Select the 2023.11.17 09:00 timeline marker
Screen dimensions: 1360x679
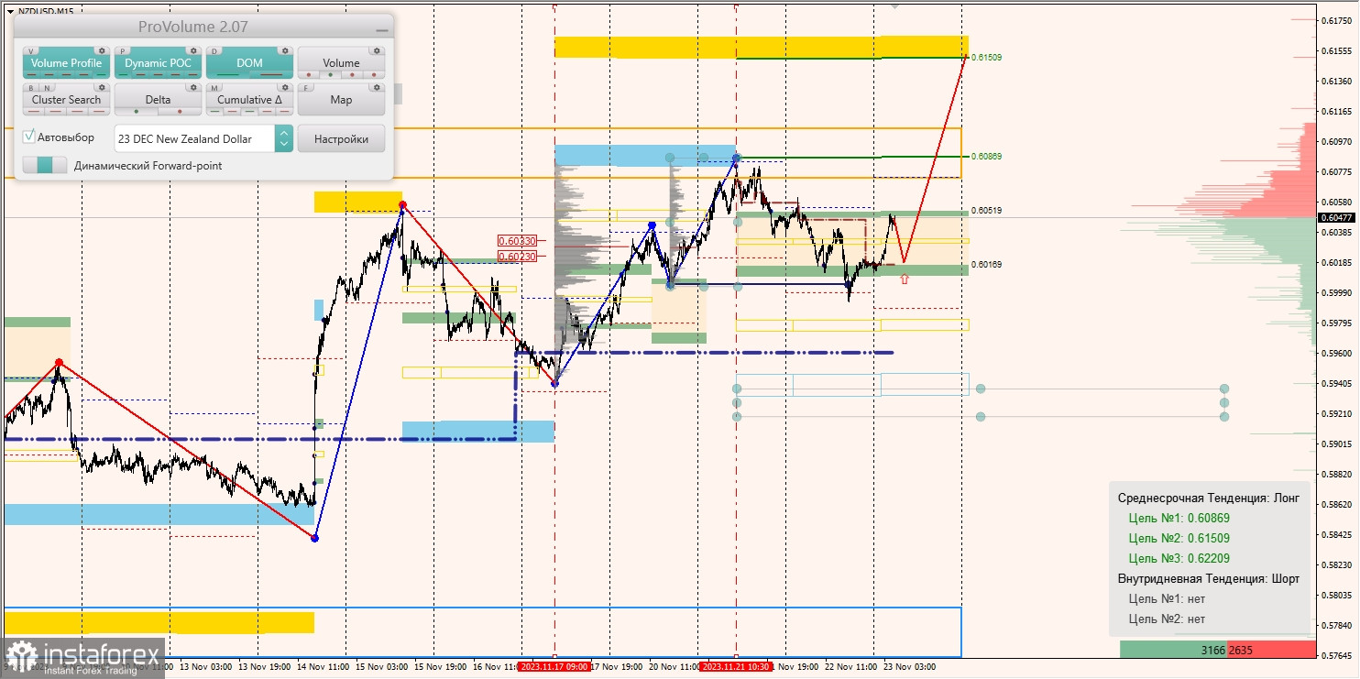554,667
